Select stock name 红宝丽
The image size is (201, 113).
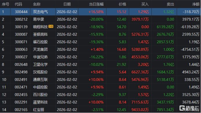point(39,110)
